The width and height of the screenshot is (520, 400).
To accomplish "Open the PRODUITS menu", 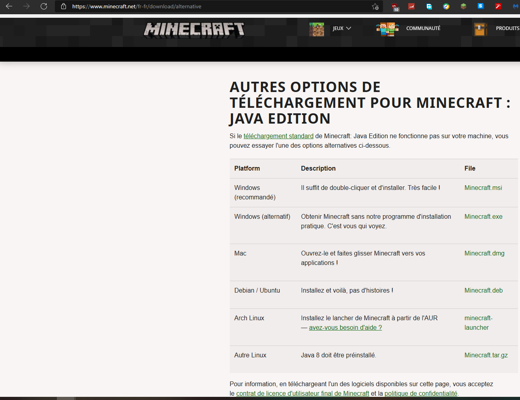I will [508, 28].
